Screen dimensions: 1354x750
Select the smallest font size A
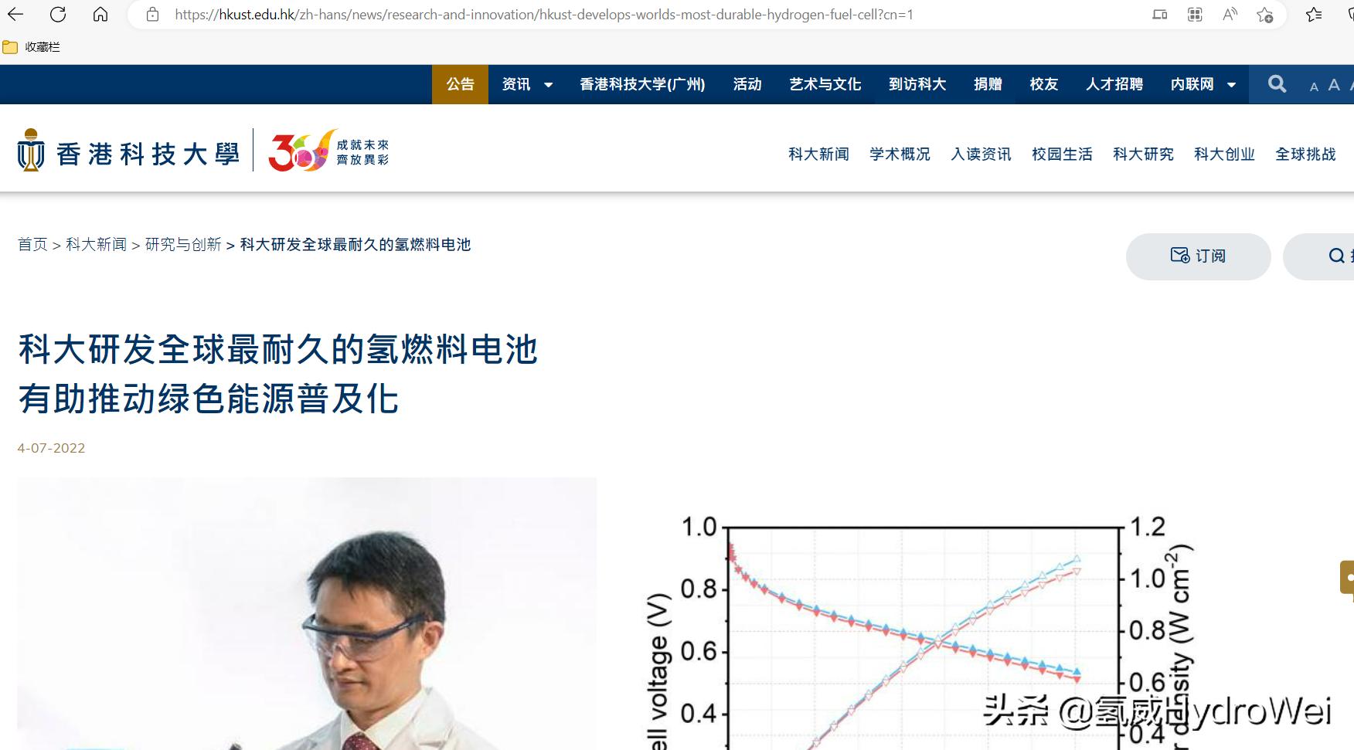coord(1313,87)
